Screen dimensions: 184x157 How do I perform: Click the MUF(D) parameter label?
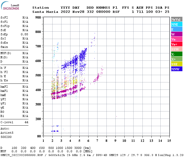6,53
